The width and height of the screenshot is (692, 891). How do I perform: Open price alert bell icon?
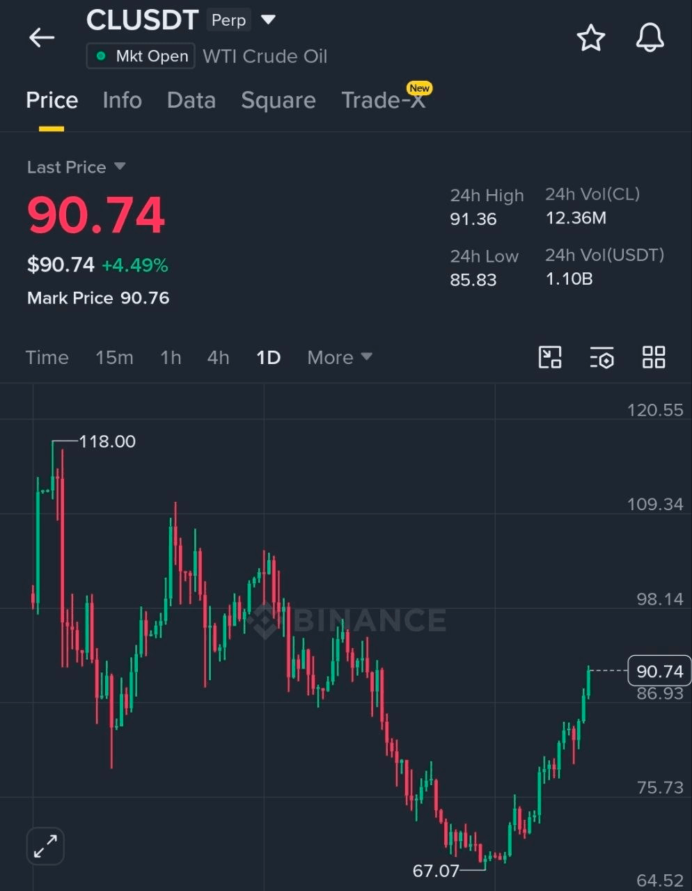[x=650, y=38]
